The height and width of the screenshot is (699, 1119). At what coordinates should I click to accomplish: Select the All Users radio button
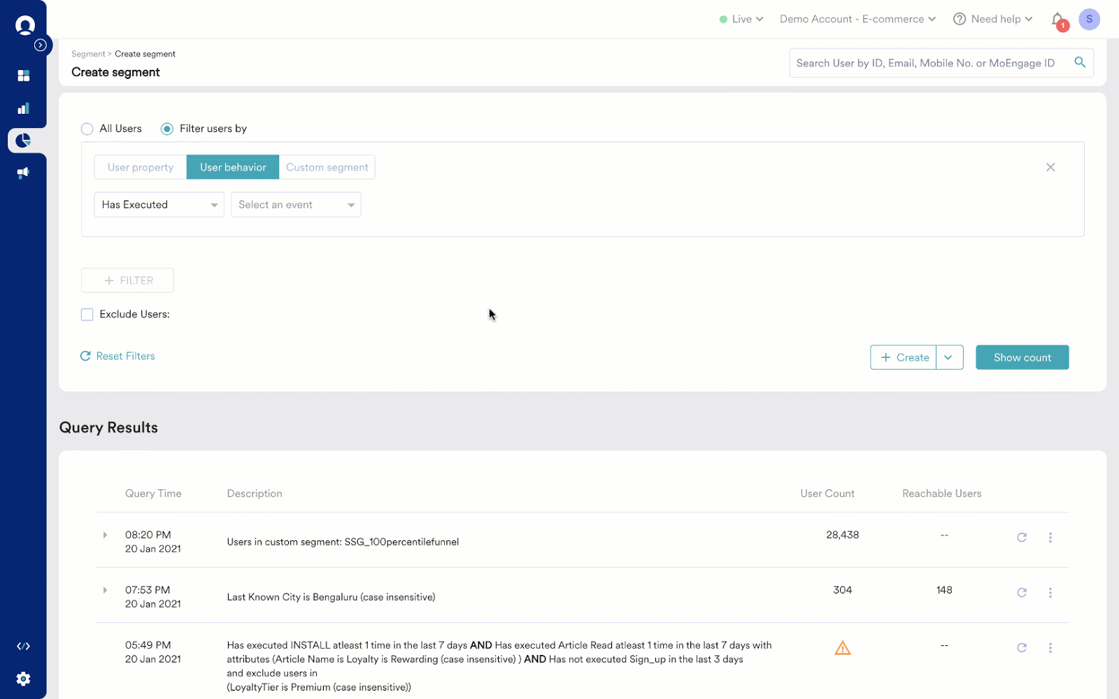pos(87,129)
